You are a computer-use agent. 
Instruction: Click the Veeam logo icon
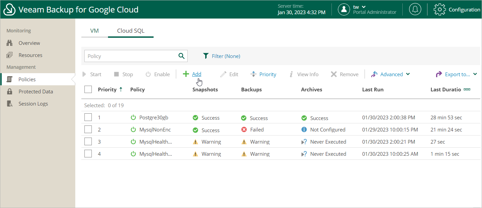pos(9,9)
